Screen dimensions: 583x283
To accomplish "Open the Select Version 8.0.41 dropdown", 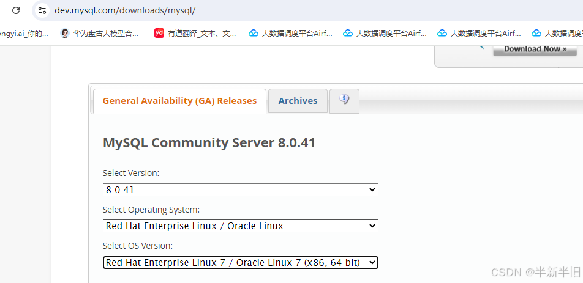I will coord(241,190).
